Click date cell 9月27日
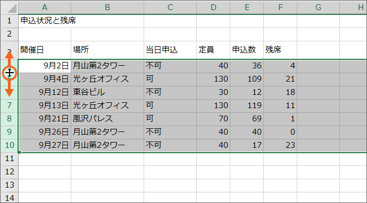This screenshot has width=367, height=203. 45,145
